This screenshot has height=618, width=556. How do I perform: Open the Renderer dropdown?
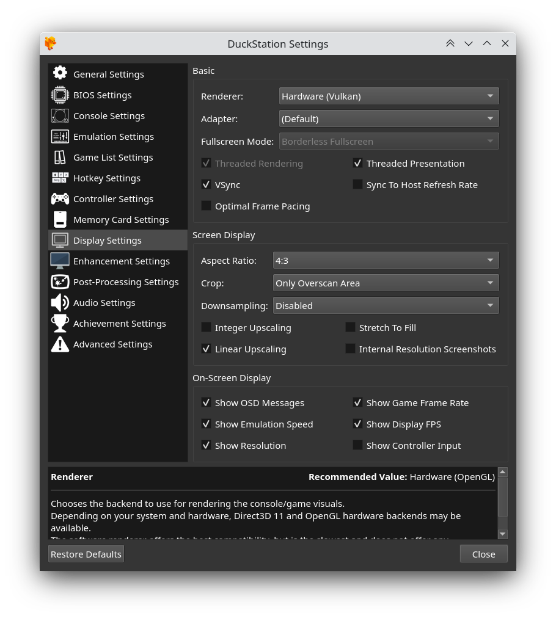[x=389, y=95]
